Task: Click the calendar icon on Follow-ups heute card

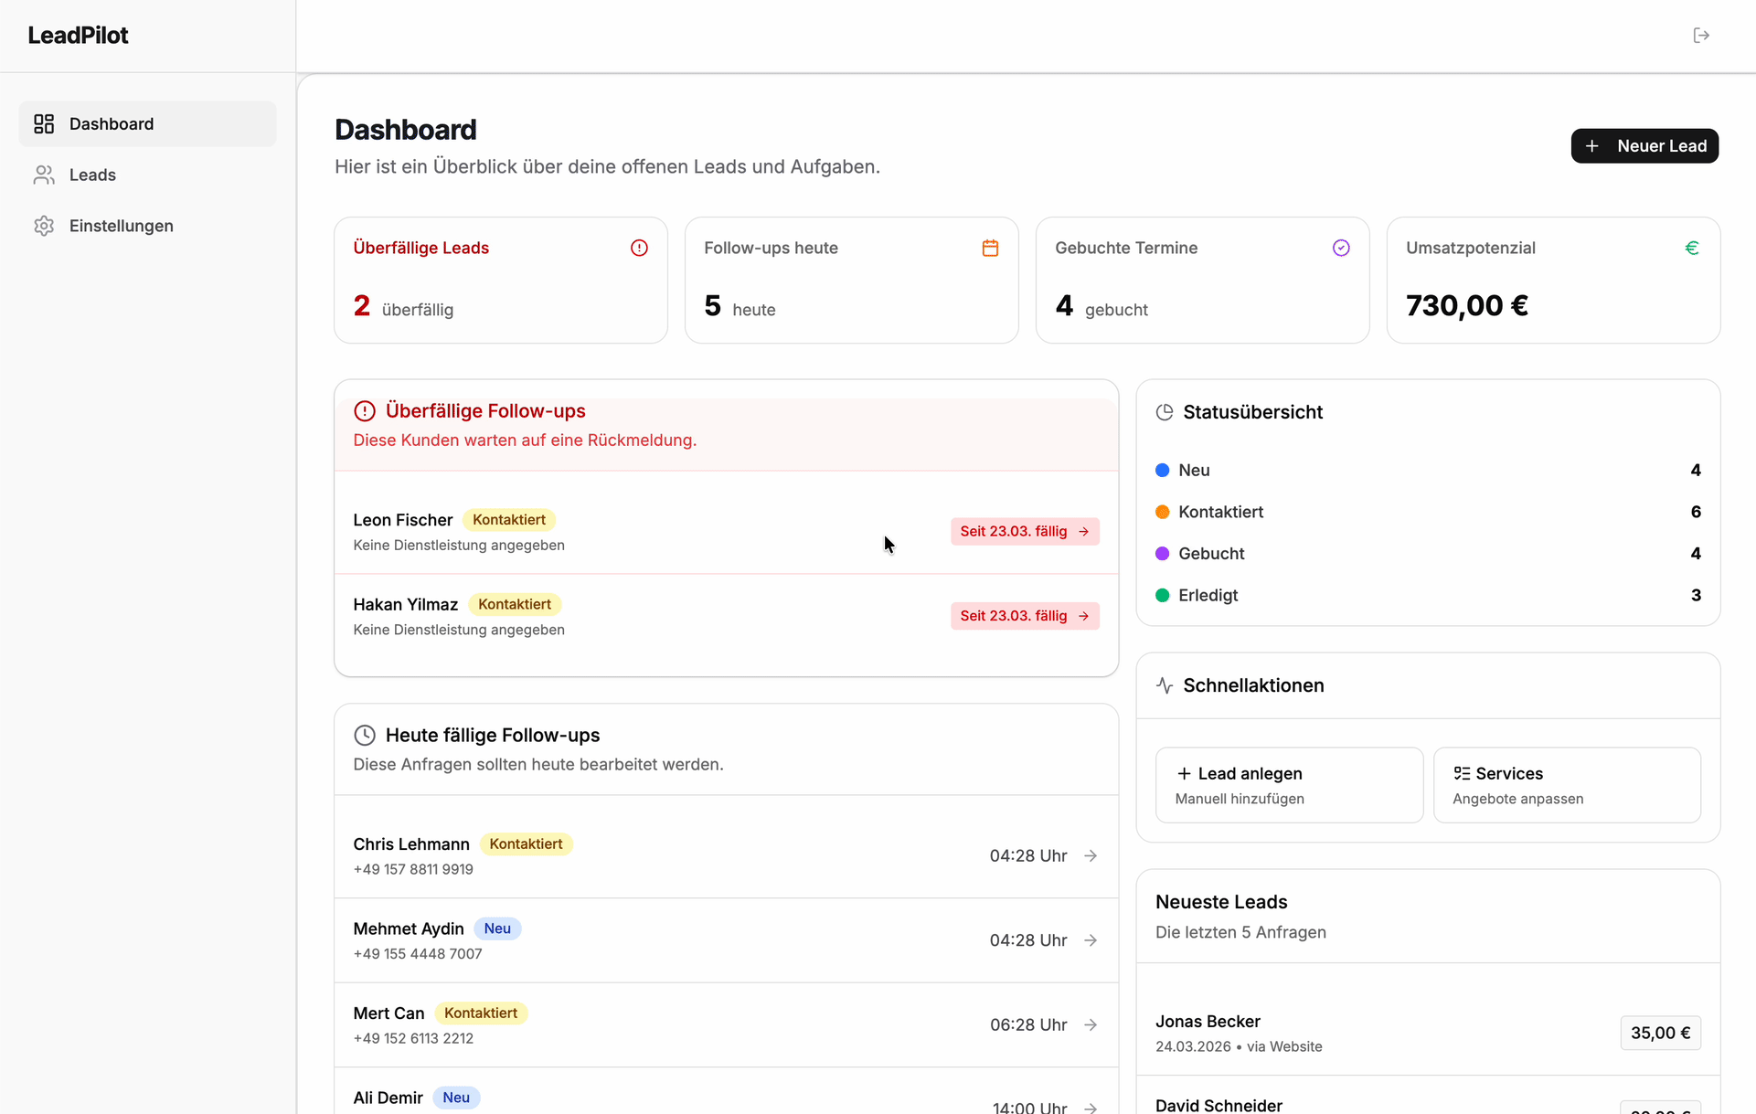Action: 990,248
